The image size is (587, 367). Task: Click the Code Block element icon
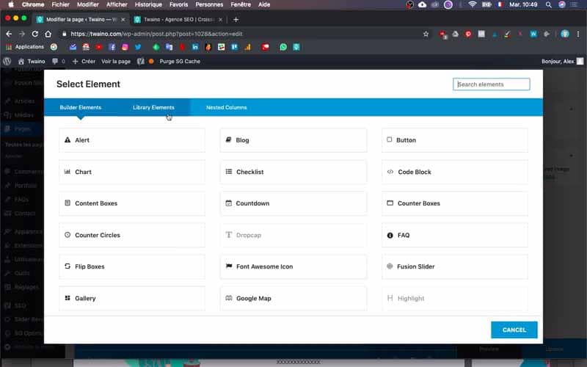[x=390, y=172]
